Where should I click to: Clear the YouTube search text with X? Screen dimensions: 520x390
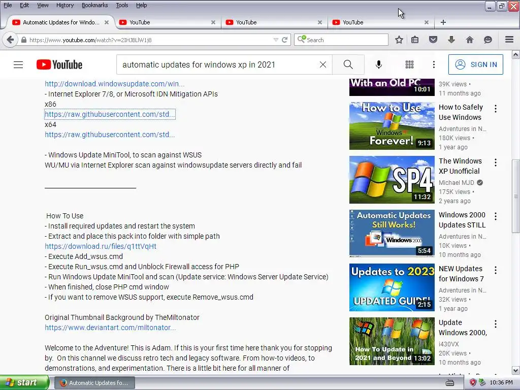click(323, 64)
